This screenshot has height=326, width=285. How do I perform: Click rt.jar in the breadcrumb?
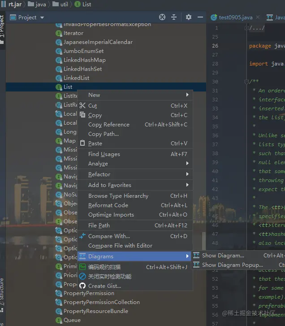(x=15, y=4)
